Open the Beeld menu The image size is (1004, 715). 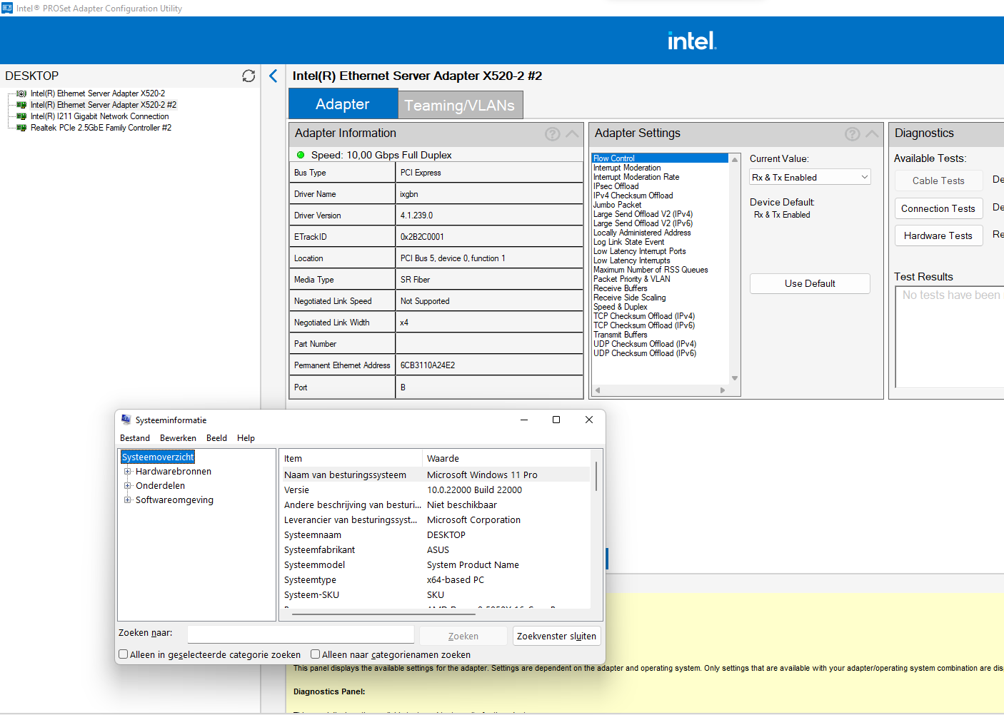coord(216,438)
